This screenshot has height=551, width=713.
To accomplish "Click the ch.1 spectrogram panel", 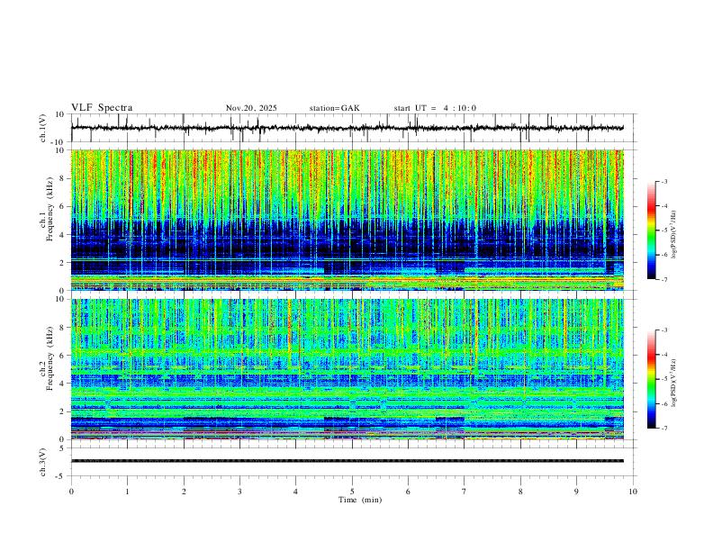I will pos(347,220).
